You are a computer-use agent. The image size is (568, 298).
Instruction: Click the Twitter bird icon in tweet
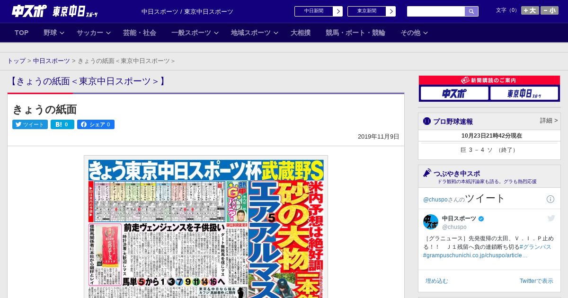coord(551,218)
